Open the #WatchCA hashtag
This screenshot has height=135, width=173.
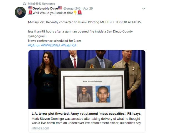click(69, 45)
